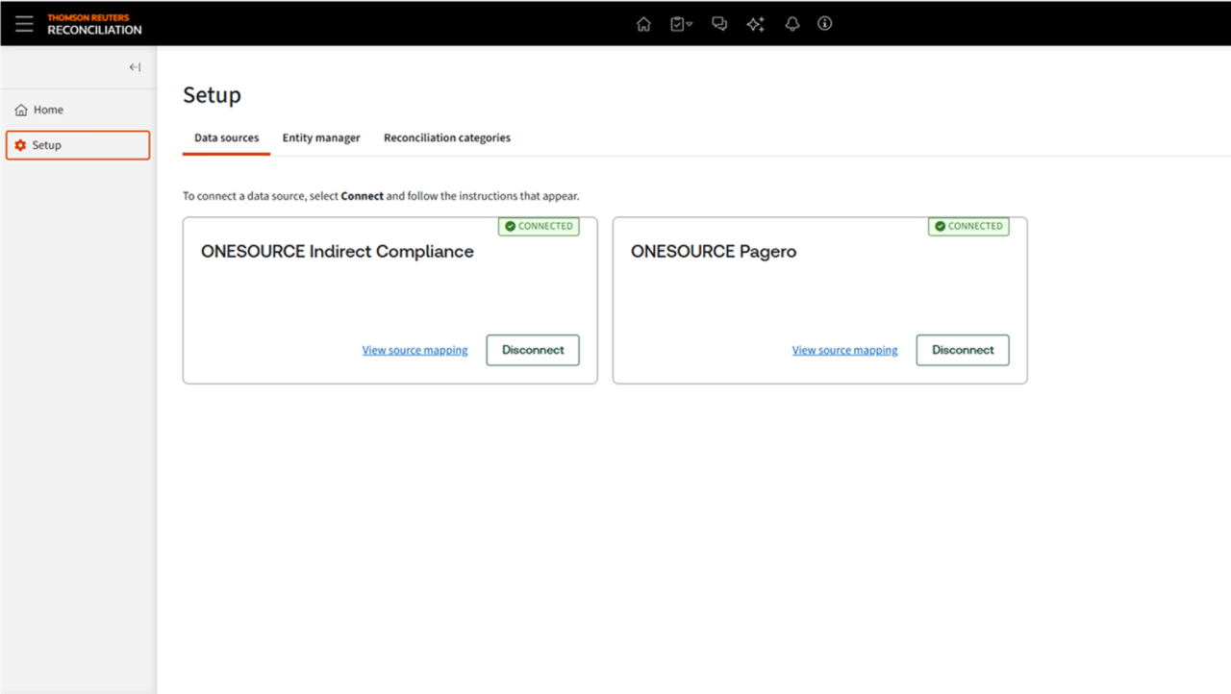This screenshot has height=694, width=1231.
Task: Open the notifications bell
Action: (791, 24)
